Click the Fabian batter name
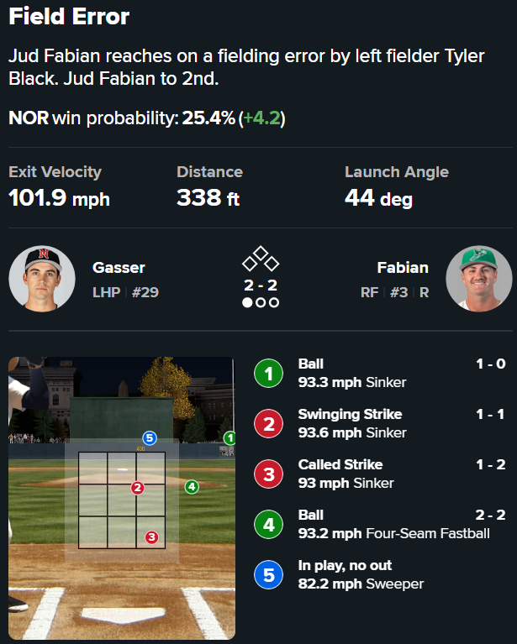 [403, 268]
